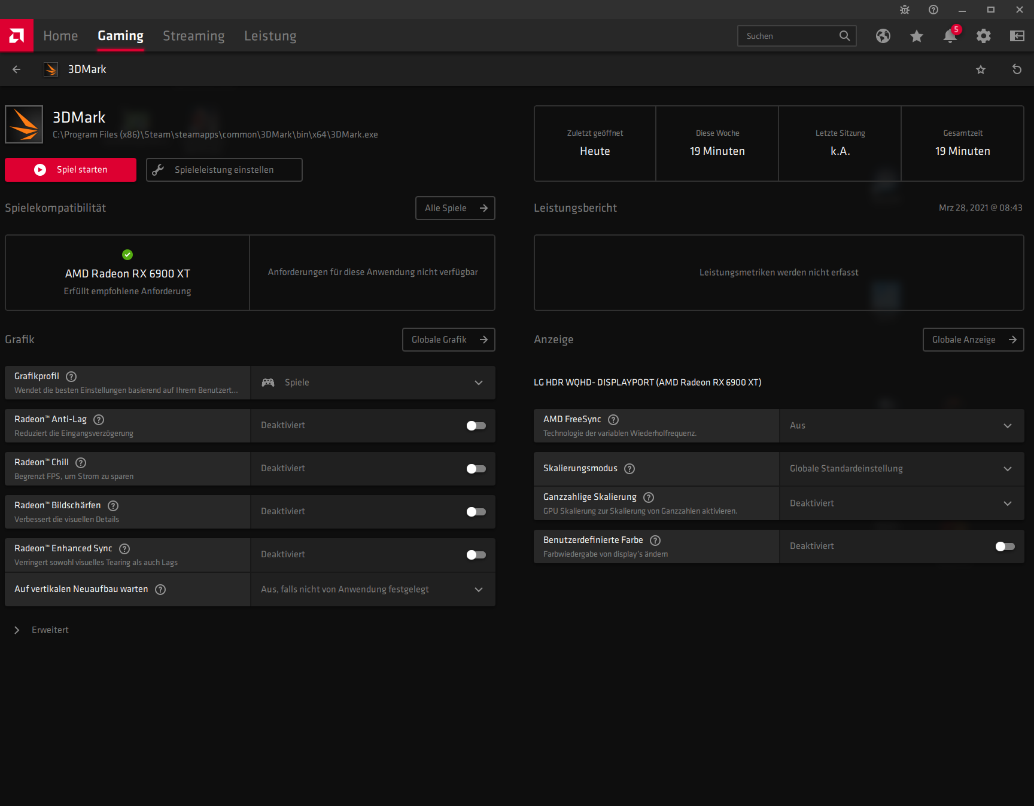Switch to the Home tab
This screenshot has width=1034, height=806.
point(60,36)
